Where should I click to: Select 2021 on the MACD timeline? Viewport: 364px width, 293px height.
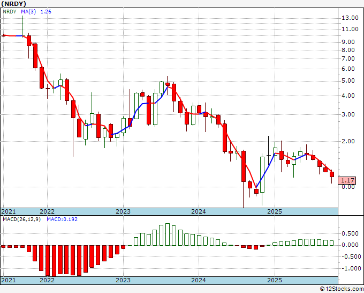(x=9, y=280)
